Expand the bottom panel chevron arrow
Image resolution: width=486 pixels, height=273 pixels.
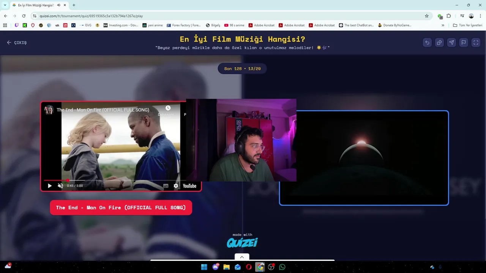point(242,257)
